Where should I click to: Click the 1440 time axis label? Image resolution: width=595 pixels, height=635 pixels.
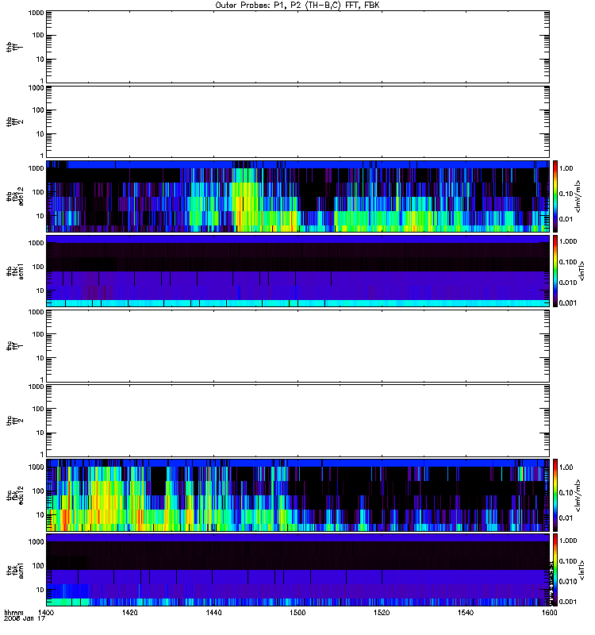point(213,613)
